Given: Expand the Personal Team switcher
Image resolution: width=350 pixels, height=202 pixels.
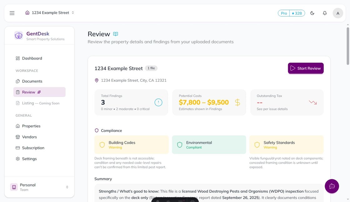Looking at the screenshot, I should (x=39, y=187).
